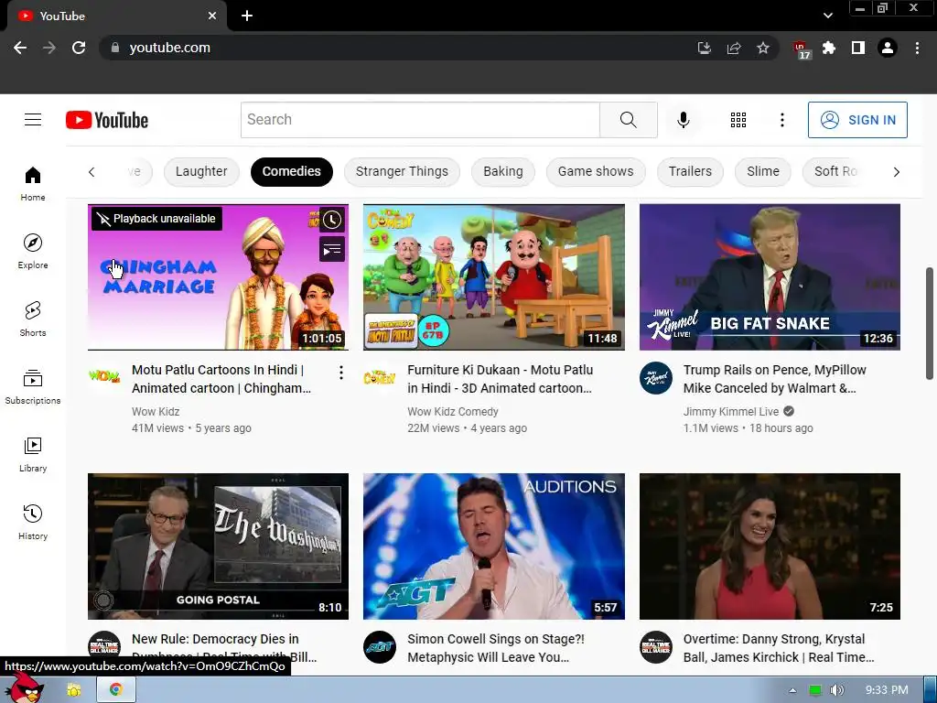937x703 pixels.
Task: Open the uBlock extension icon
Action: 801,49
